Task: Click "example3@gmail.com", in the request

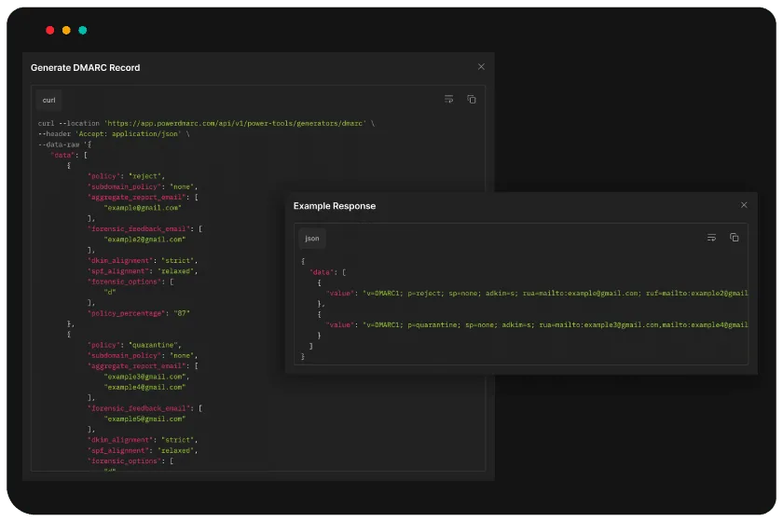Action: (x=147, y=377)
